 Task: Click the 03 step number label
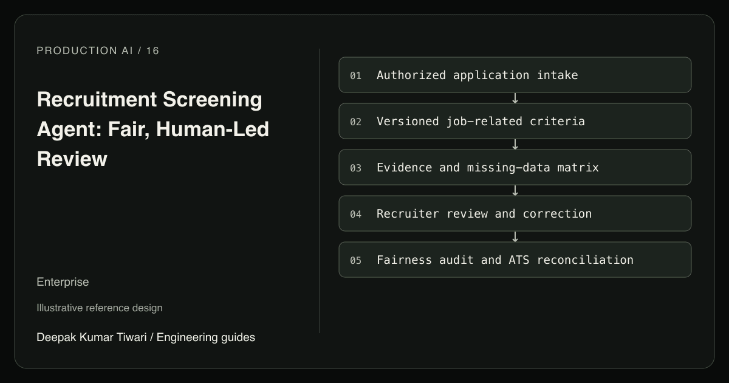click(x=355, y=168)
